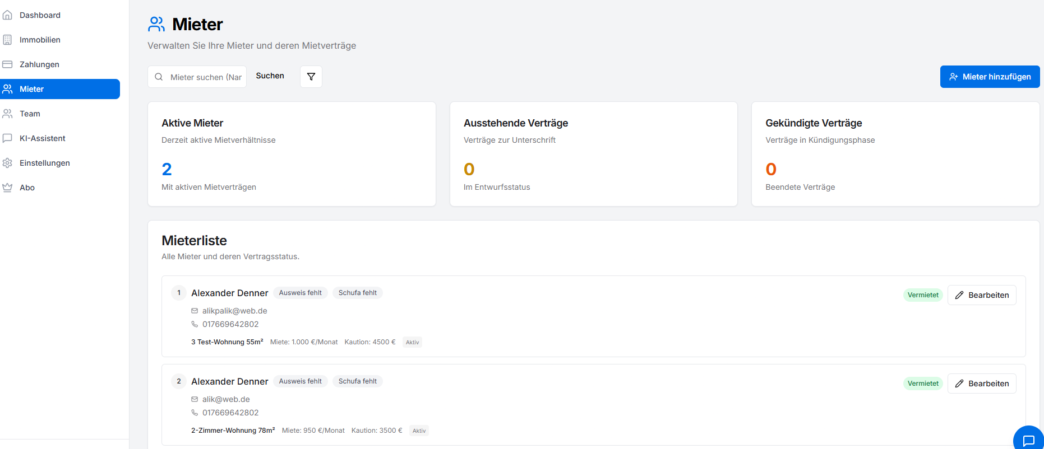Click pencil icon in second Bearbeiten button
The image size is (1044, 449).
(x=959, y=383)
